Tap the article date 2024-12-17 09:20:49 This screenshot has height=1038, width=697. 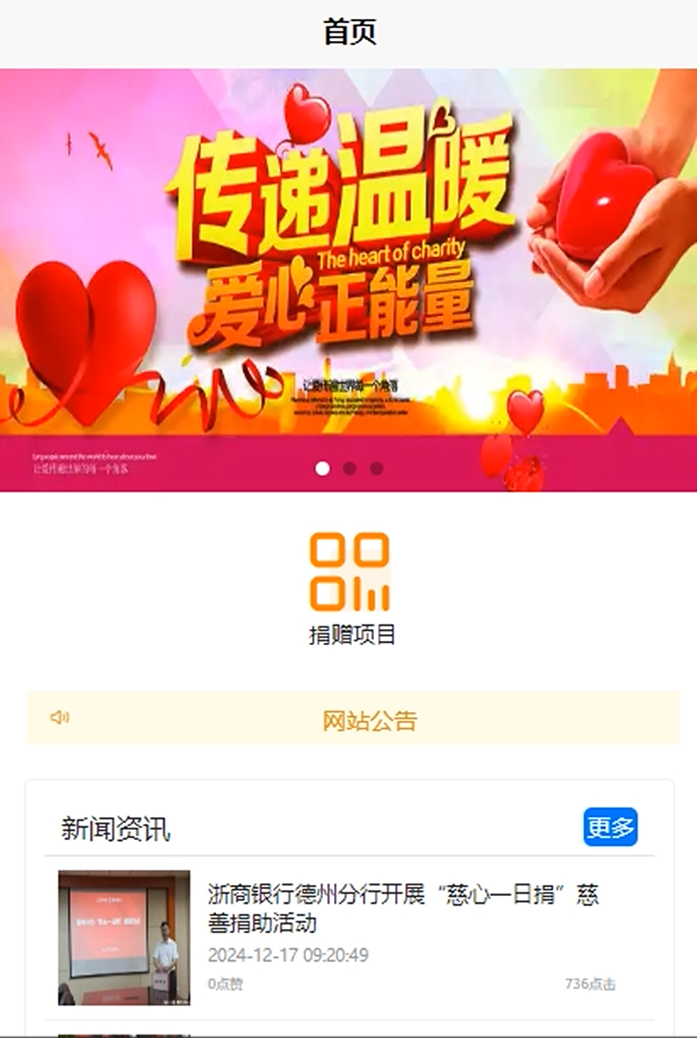(x=288, y=955)
